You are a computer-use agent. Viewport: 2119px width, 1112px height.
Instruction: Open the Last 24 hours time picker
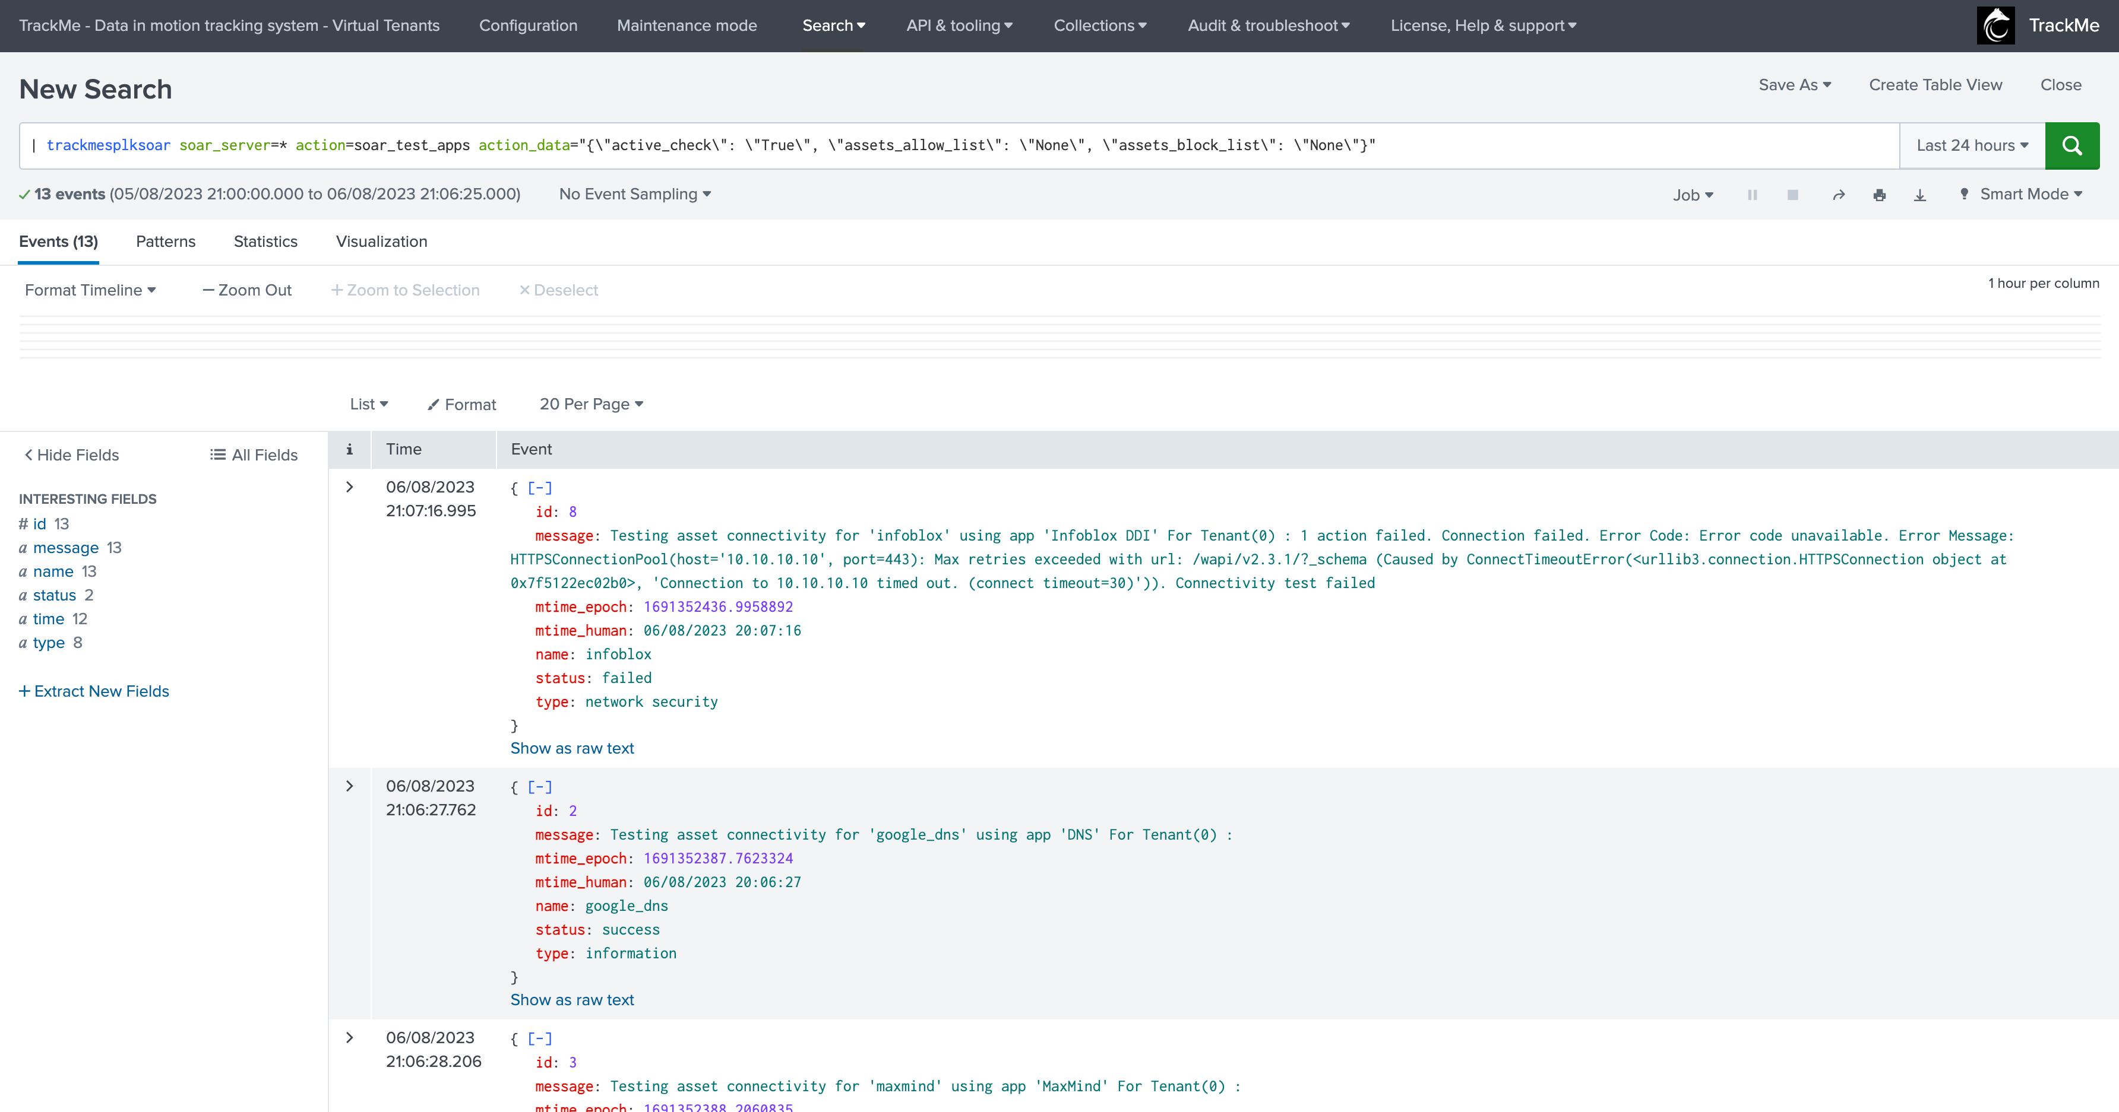(1972, 145)
